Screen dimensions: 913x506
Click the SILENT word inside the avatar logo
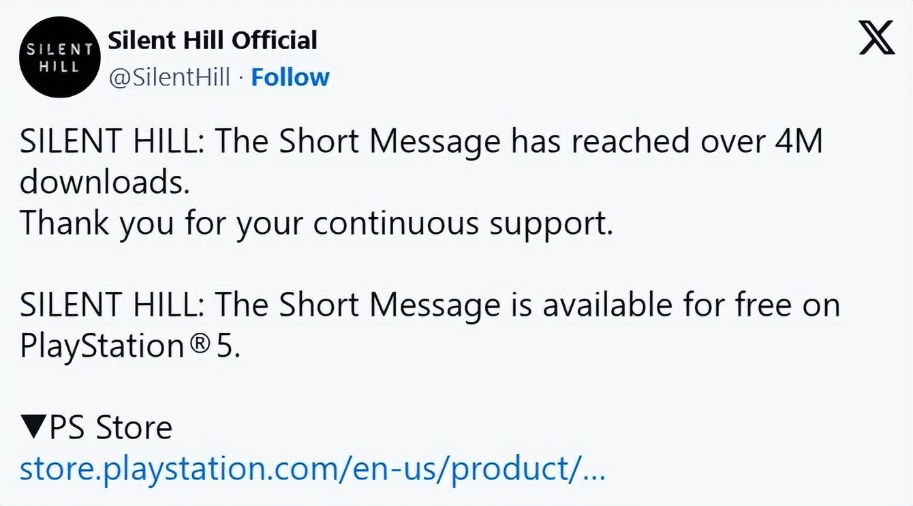(59, 49)
